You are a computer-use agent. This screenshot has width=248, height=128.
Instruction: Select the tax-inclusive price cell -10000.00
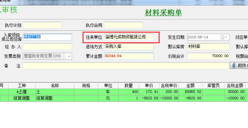169,98
